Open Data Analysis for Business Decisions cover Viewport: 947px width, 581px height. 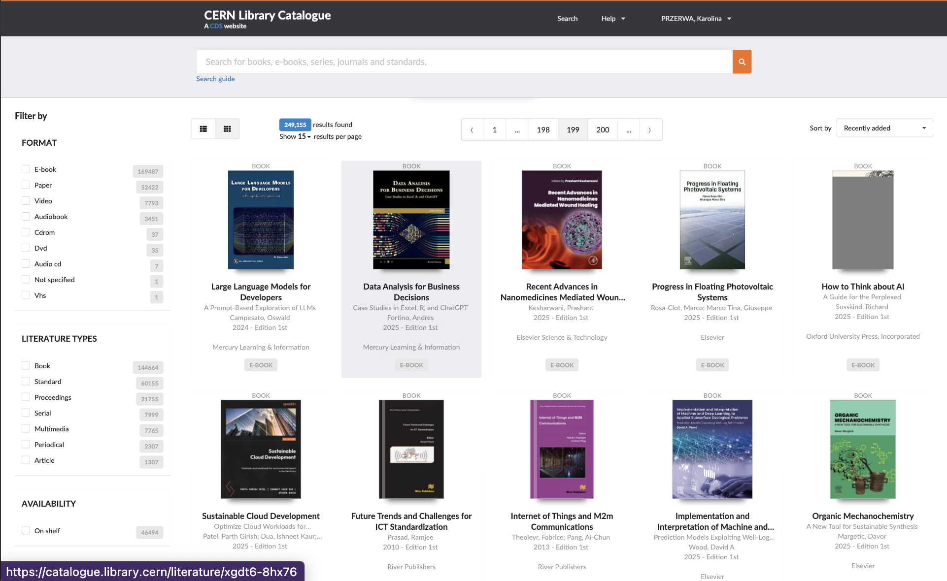click(x=411, y=220)
